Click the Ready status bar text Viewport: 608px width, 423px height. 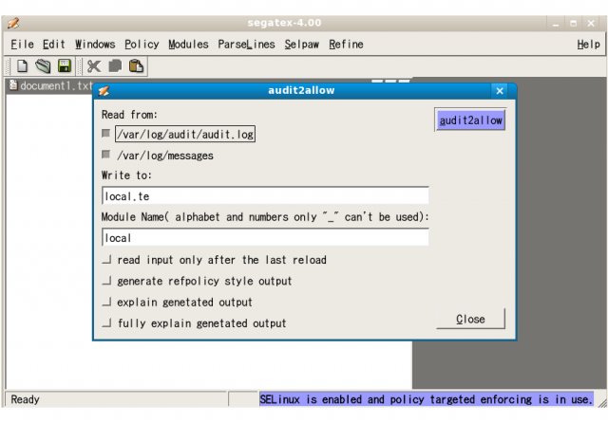pyautogui.click(x=26, y=399)
